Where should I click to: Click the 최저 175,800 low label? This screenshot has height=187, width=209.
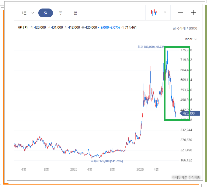pyautogui.click(x=107, y=161)
